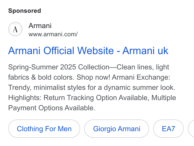The width and height of the screenshot is (194, 146).
Task: Click the partially hidden chip after EA7
Action: [191, 129]
